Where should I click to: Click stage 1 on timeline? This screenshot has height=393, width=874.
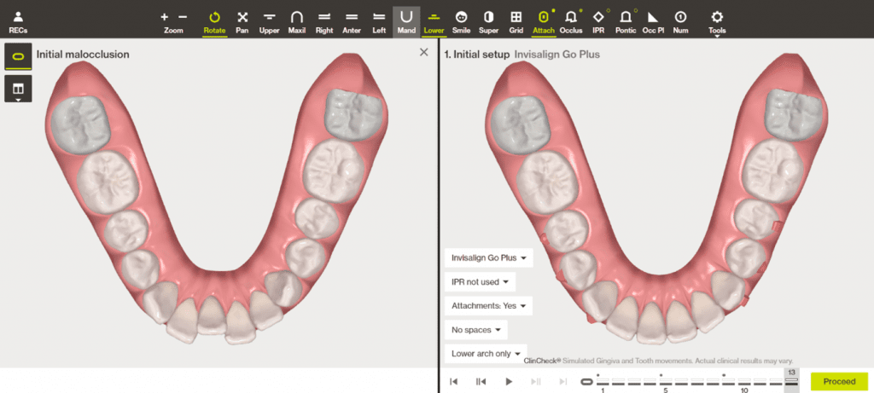[603, 382]
